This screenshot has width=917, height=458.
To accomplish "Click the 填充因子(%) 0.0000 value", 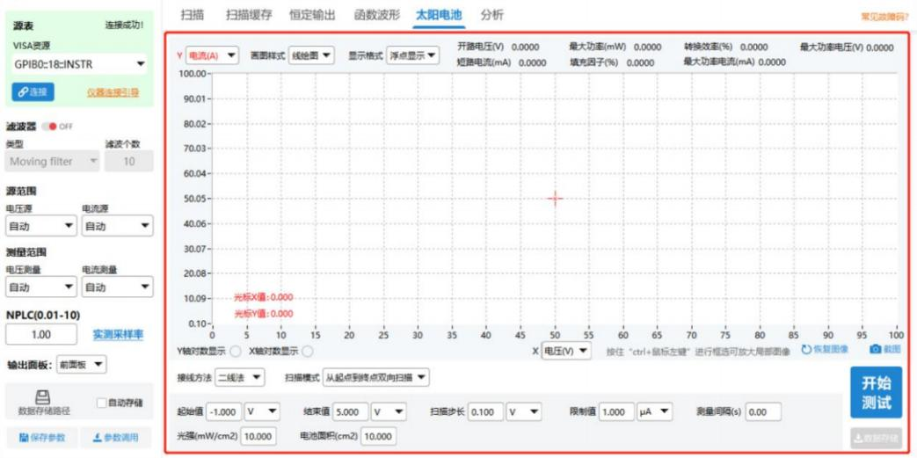I will tap(640, 62).
